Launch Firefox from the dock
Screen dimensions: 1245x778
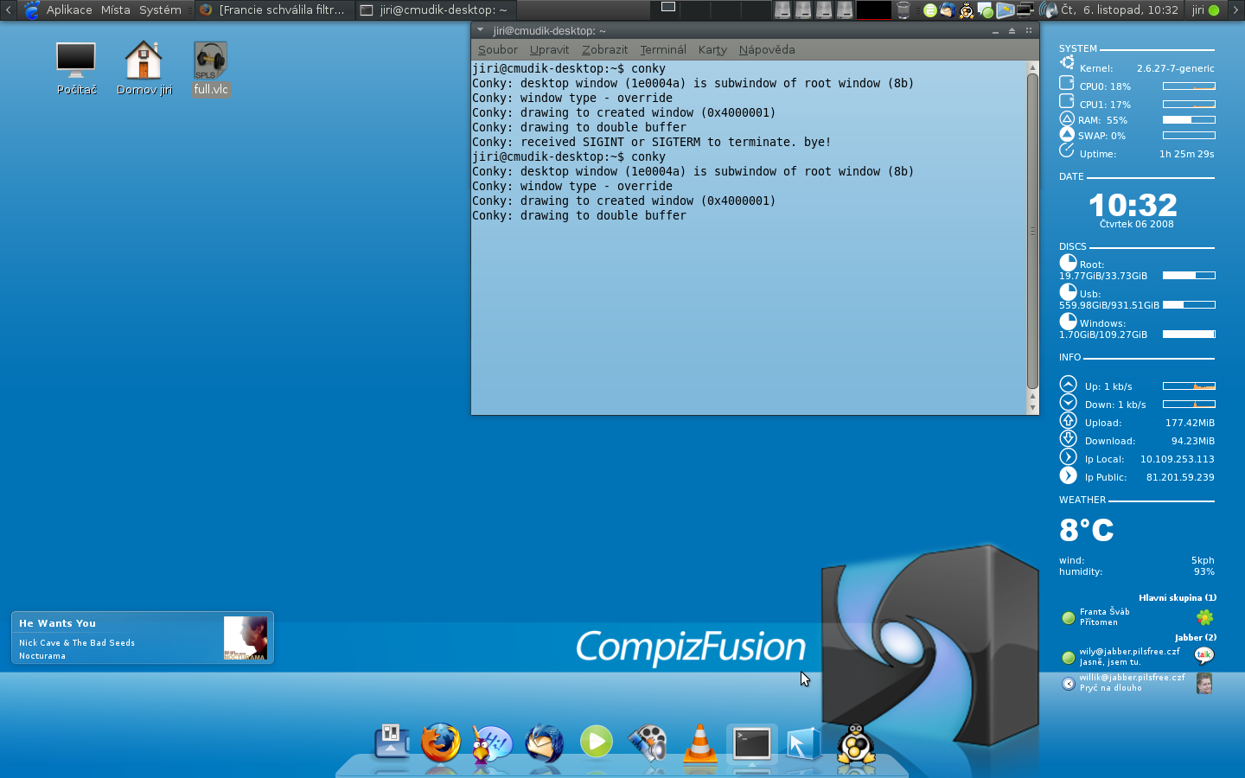point(441,742)
